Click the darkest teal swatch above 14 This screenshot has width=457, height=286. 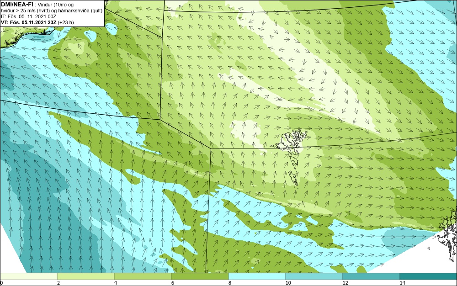tap(429, 276)
